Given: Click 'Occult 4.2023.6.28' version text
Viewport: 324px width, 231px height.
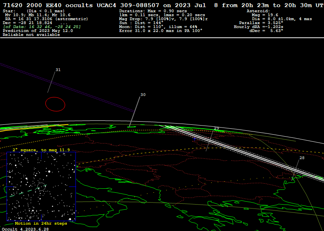Looking at the screenshot, I should click(x=25, y=229).
